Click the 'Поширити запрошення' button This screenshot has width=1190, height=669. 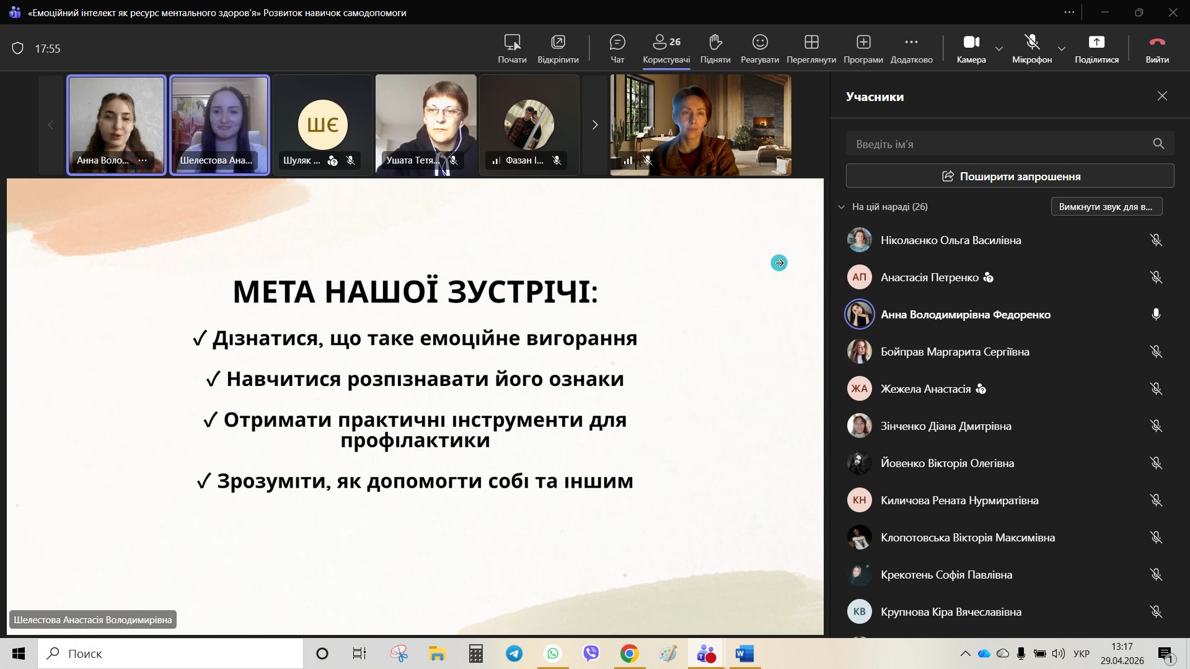[1010, 177]
